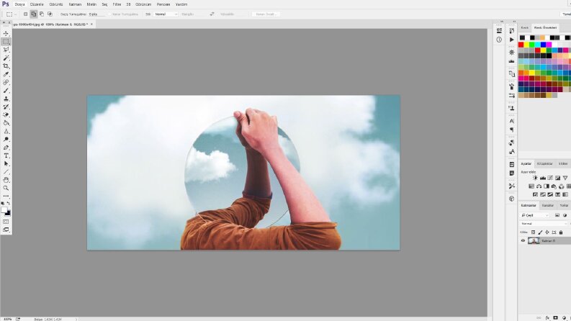Select the Spot Healing Brush tool
The width and height of the screenshot is (571, 321).
point(6,82)
